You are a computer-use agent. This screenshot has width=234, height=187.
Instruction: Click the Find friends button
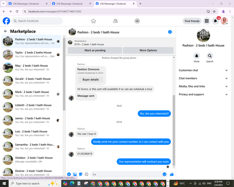192,21
